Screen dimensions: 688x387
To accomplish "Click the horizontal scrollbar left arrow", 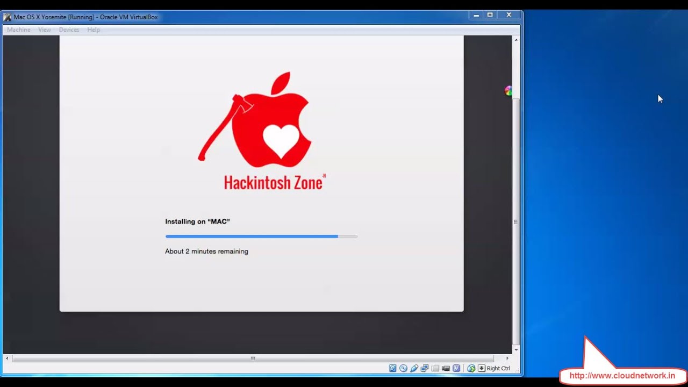I will tap(7, 359).
